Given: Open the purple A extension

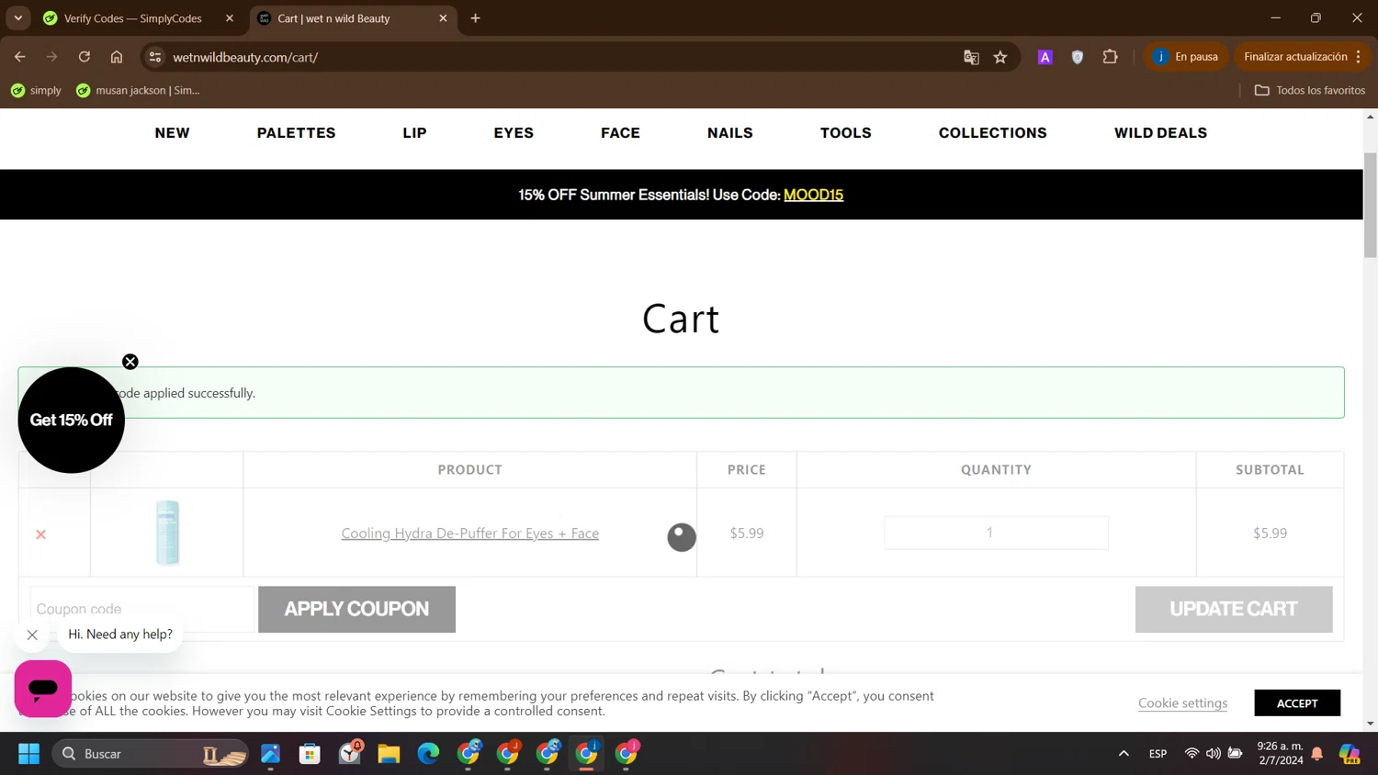Looking at the screenshot, I should click(x=1045, y=57).
